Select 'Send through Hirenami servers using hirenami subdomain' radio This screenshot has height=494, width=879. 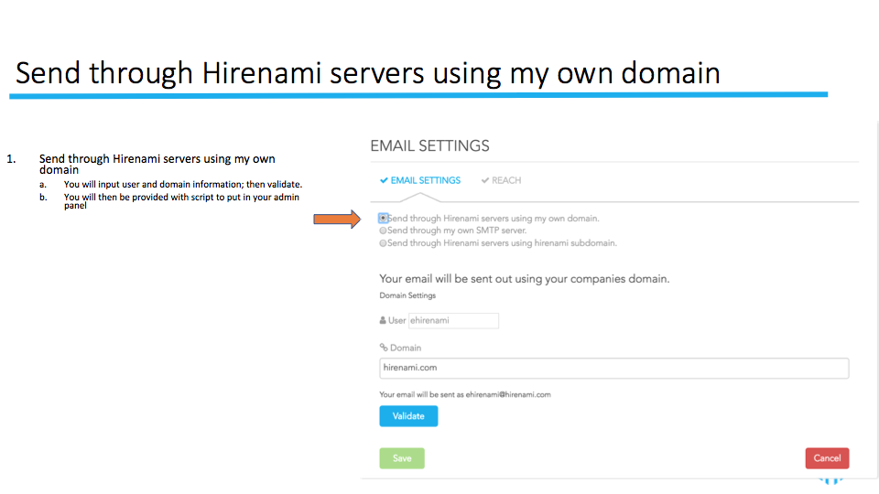pos(383,243)
